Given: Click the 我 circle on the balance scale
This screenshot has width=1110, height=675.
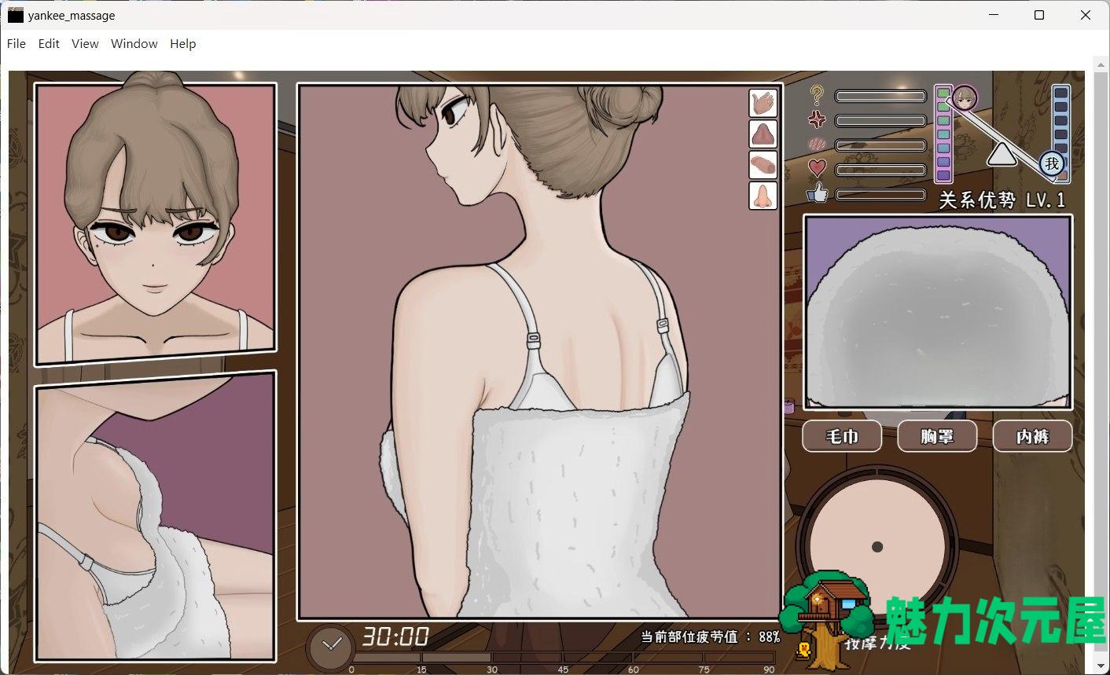Looking at the screenshot, I should pos(1052,163).
